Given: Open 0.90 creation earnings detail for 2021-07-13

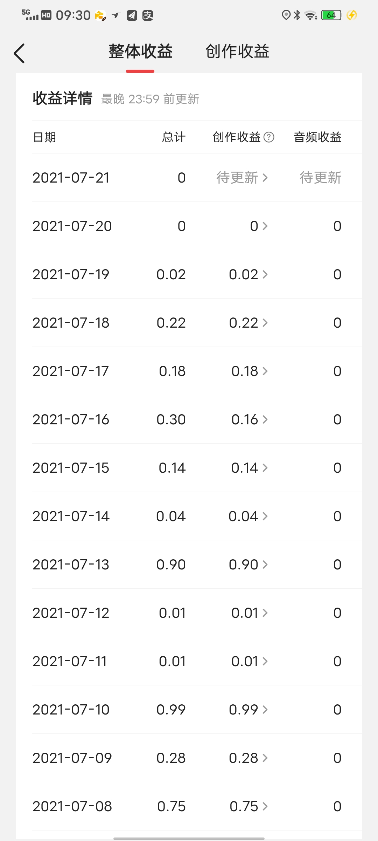Looking at the screenshot, I should (x=248, y=565).
